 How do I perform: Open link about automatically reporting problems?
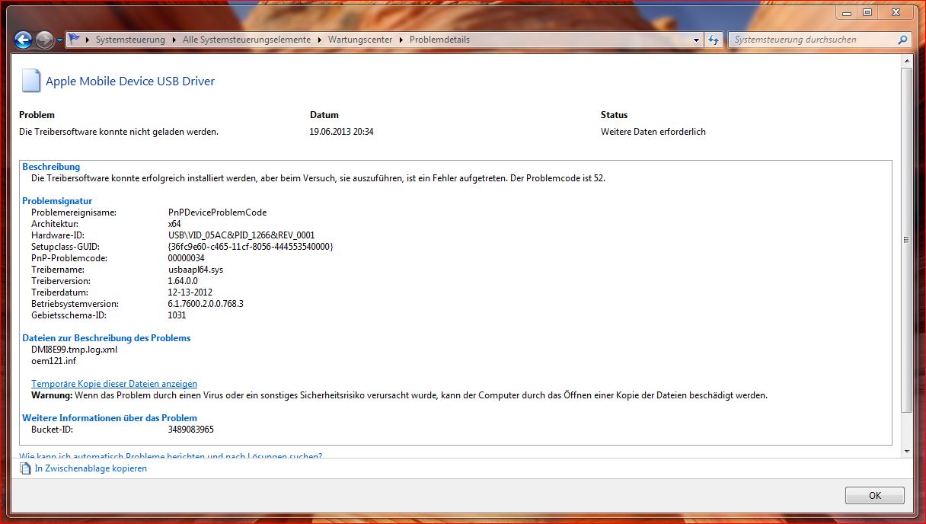[x=171, y=455]
